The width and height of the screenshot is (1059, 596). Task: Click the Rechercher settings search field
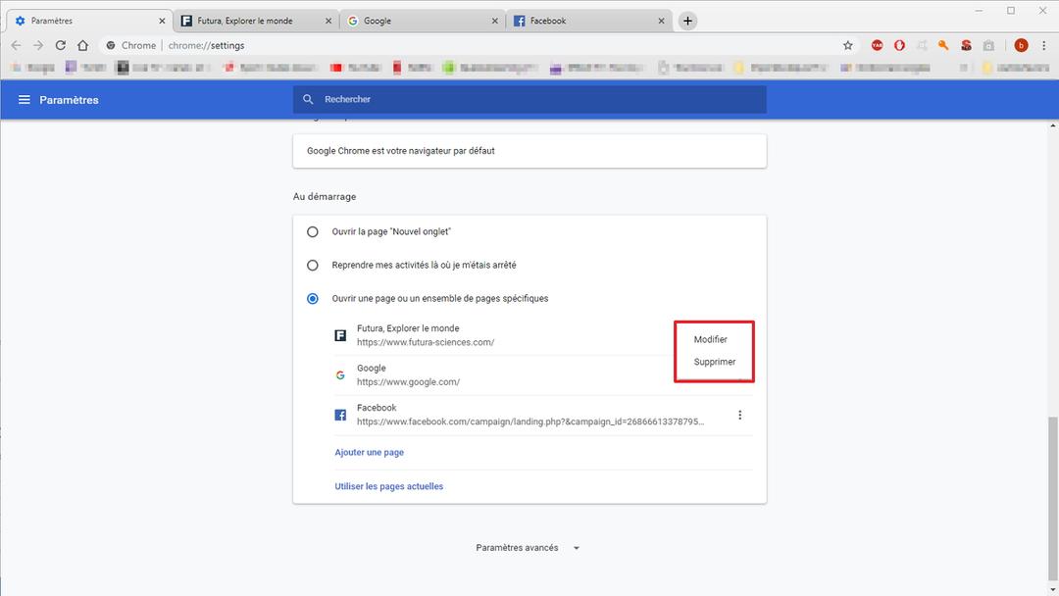[x=529, y=100]
